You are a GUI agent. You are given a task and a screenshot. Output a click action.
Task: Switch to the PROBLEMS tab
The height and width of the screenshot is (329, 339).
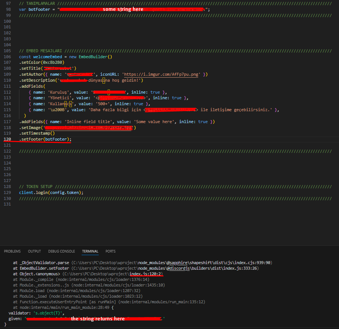[12, 251]
